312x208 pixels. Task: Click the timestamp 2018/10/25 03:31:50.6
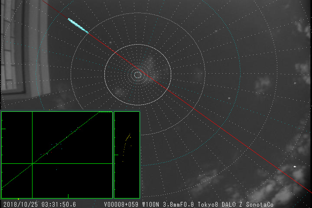point(39,205)
